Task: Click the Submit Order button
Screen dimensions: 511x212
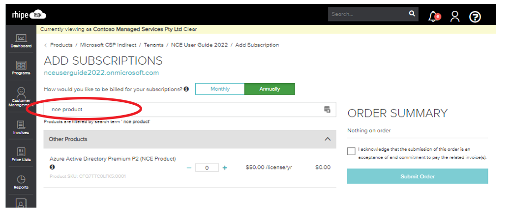Action: pyautogui.click(x=418, y=176)
